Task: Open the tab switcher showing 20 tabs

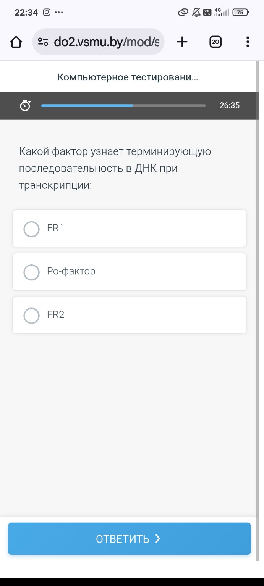Action: coord(215,42)
